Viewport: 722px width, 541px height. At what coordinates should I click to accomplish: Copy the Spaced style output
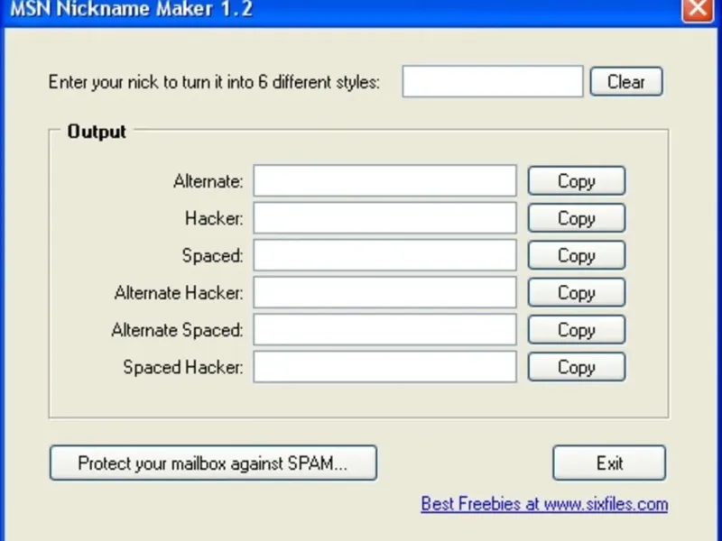(577, 255)
